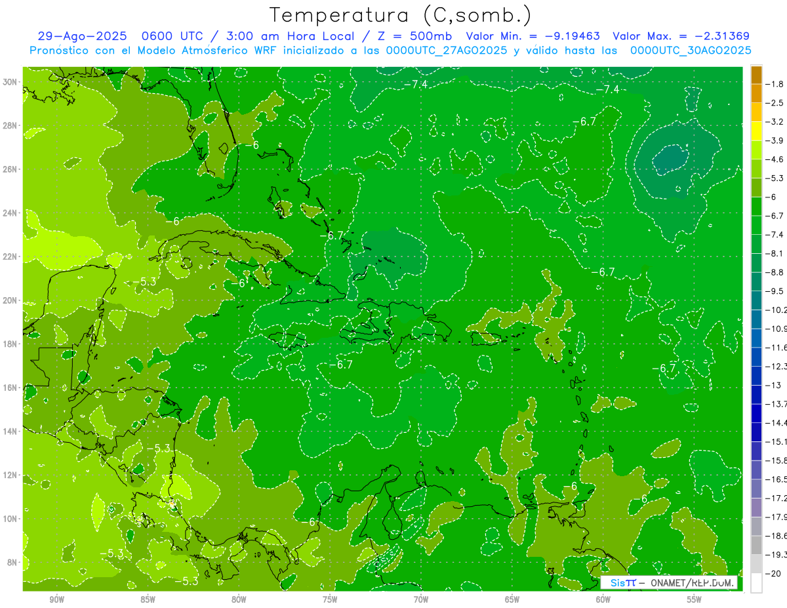Image resolution: width=787 pixels, height=608 pixels.
Task: Click the '-2.5' color scale label
Action: (x=775, y=103)
